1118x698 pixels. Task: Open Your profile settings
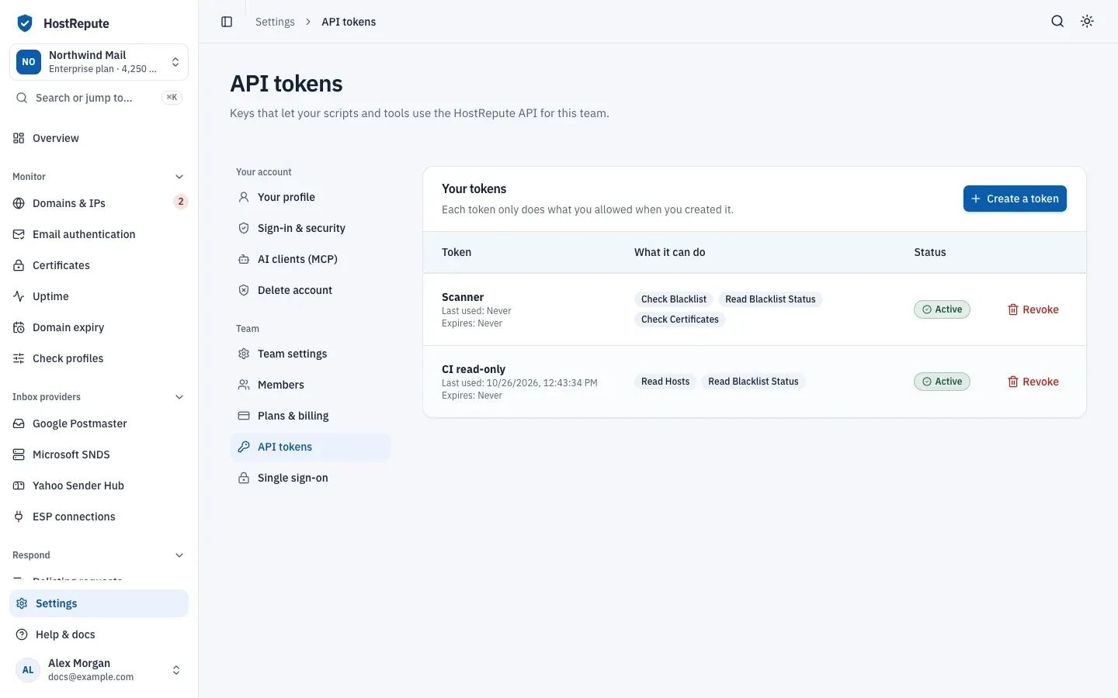tap(311, 197)
